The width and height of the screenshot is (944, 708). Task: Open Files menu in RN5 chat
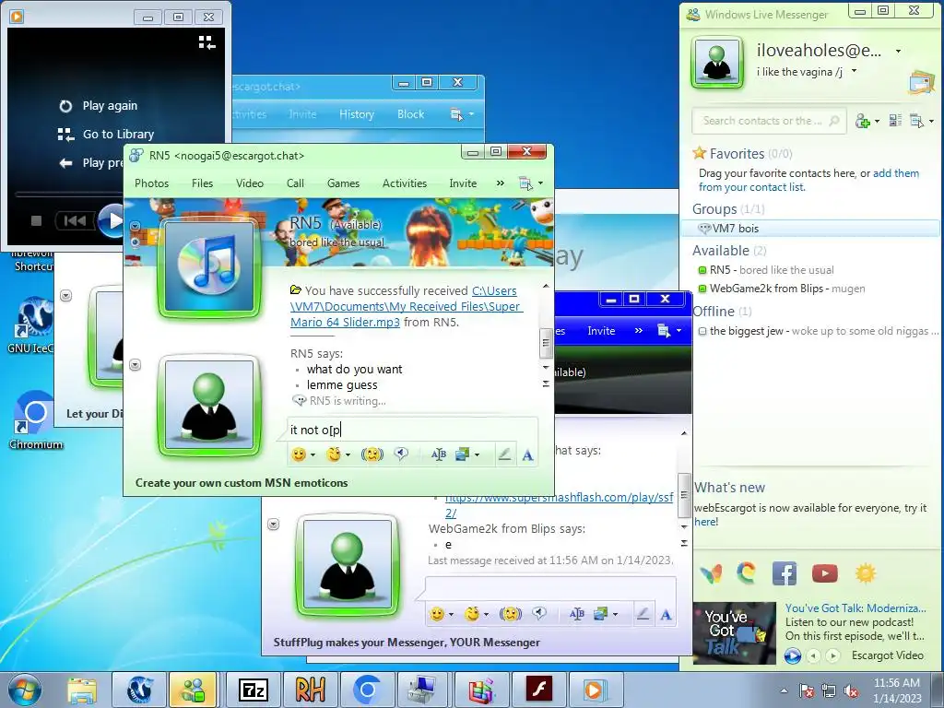click(202, 183)
